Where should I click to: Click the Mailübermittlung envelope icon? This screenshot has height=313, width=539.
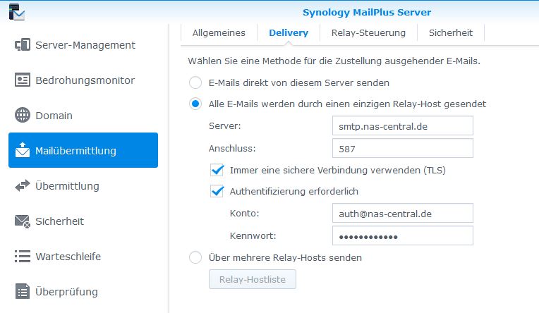click(23, 150)
